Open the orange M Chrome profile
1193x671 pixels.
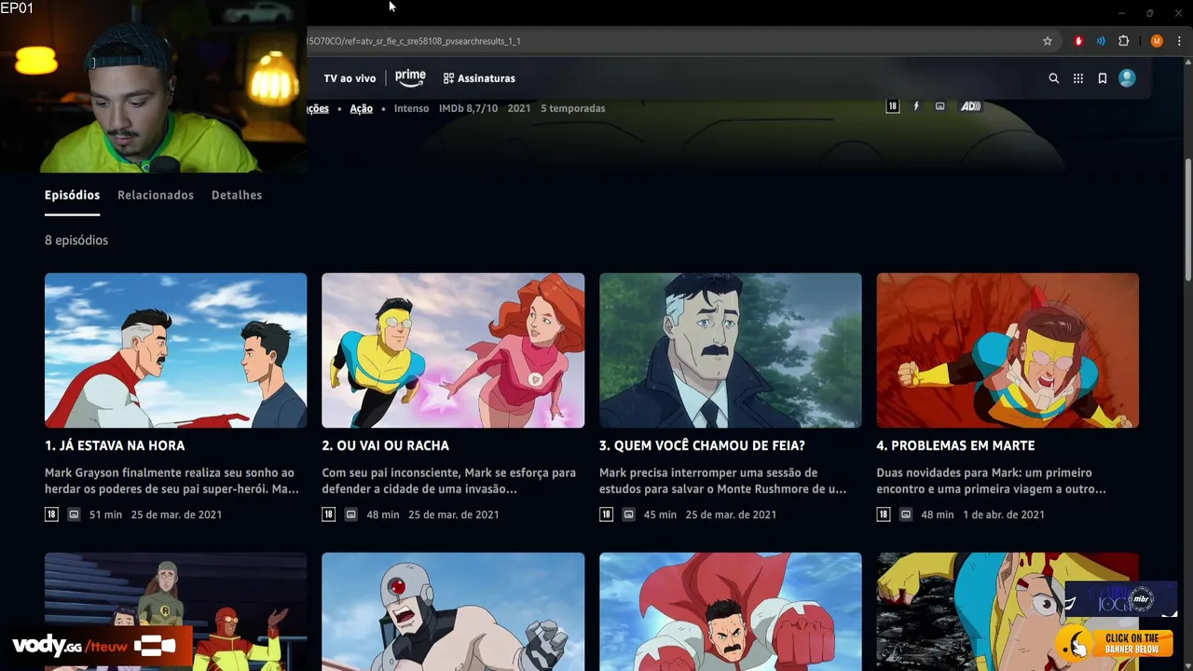click(x=1157, y=41)
